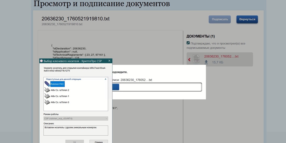Click the 'idDeclaration' line in document preview
The height and width of the screenshot is (143, 286).
click(x=69, y=48)
